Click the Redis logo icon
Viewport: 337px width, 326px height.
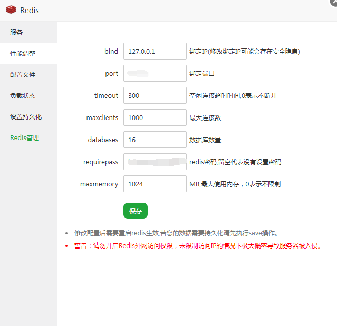click(11, 10)
